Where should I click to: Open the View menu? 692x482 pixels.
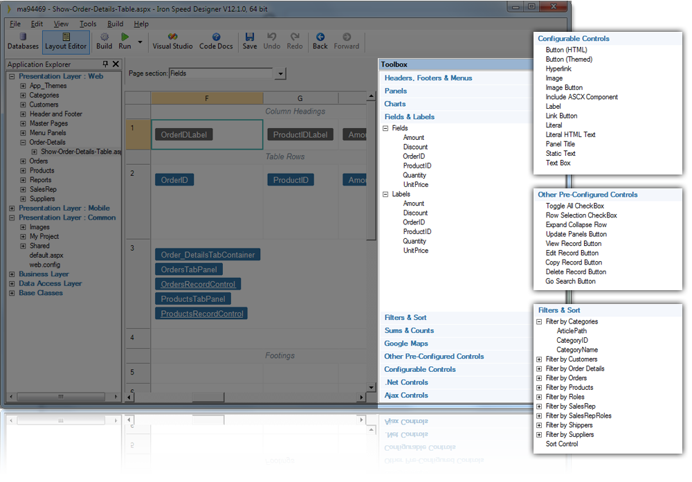coord(62,23)
